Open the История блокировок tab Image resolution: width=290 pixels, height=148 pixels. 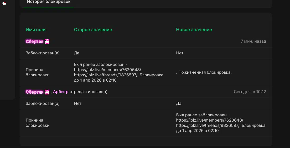point(49,2)
